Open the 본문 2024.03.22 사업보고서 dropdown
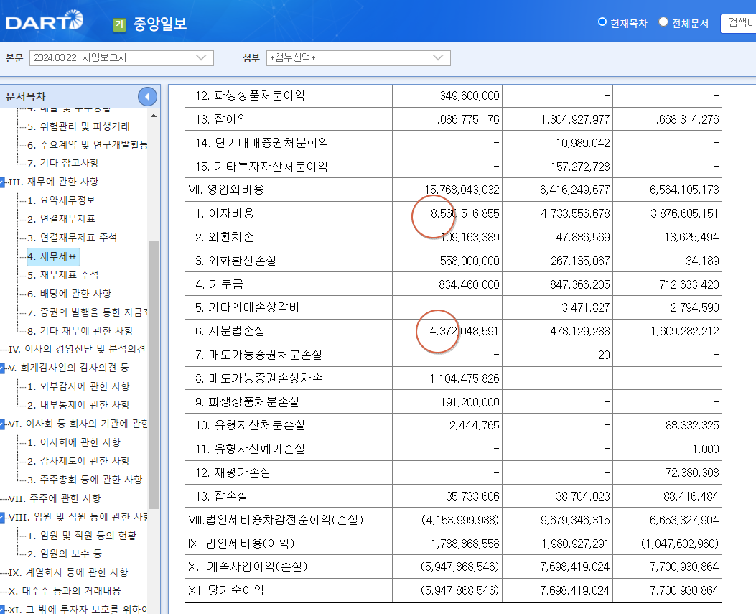The image size is (756, 614). coord(121,58)
